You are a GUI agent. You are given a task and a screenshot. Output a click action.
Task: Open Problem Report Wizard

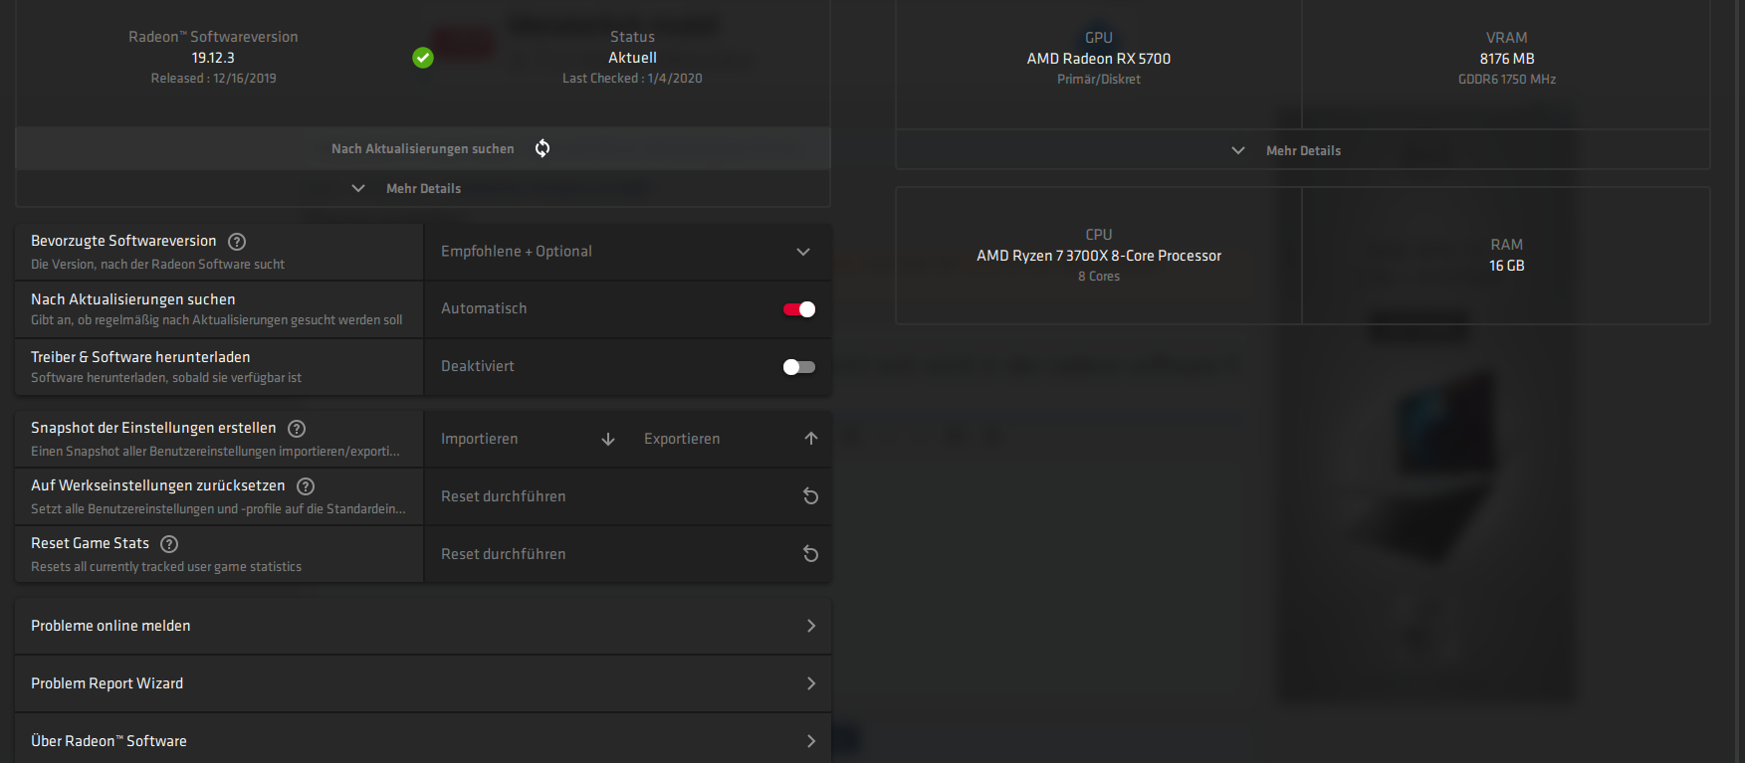click(423, 683)
